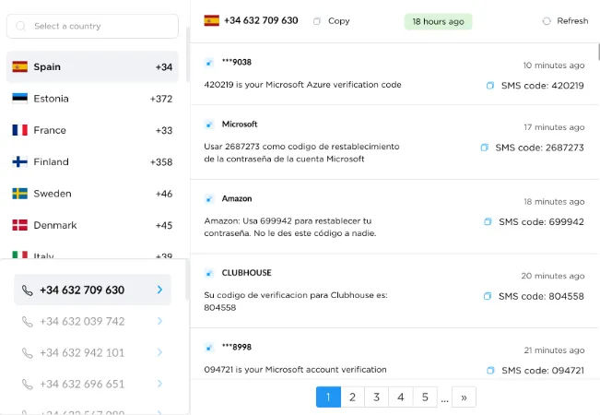Click the 18 hours ago badge
The width and height of the screenshot is (600, 415).
pos(438,21)
